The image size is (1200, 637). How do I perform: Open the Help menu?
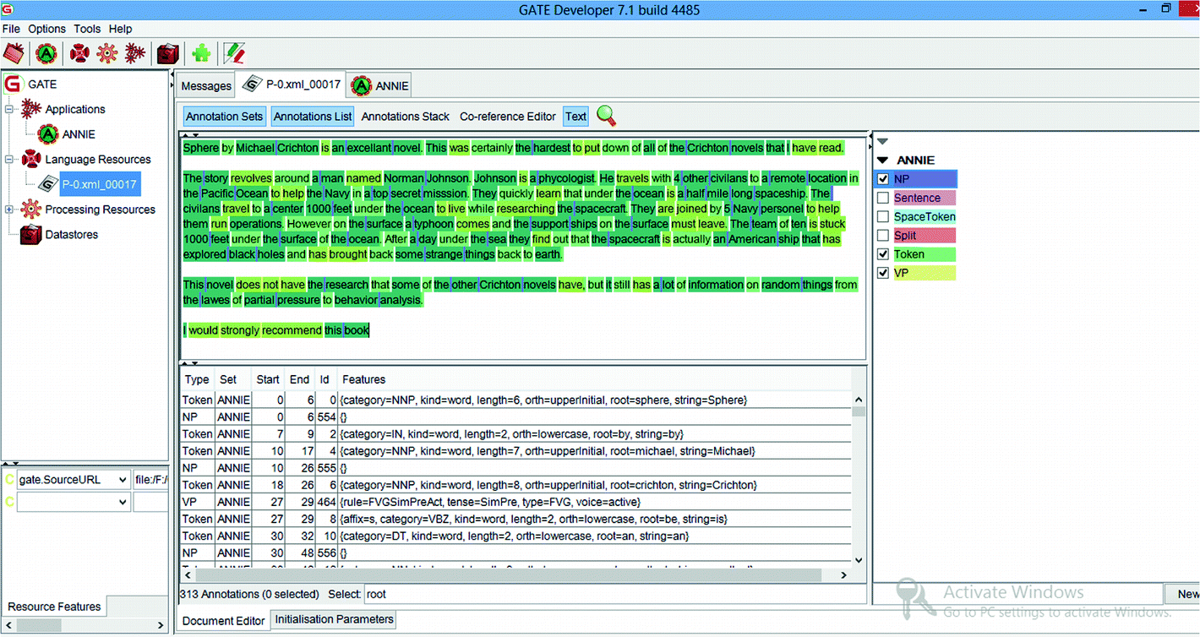121,29
